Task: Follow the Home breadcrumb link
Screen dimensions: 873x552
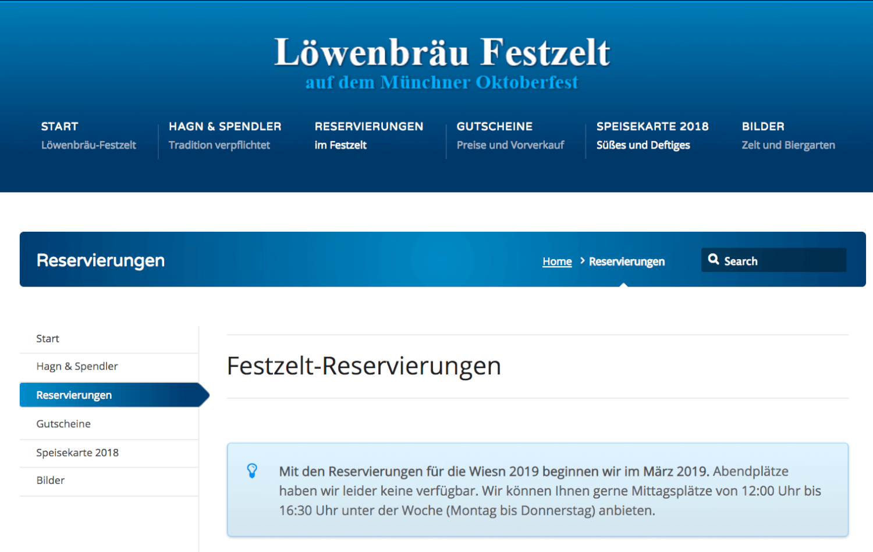Action: (x=557, y=261)
